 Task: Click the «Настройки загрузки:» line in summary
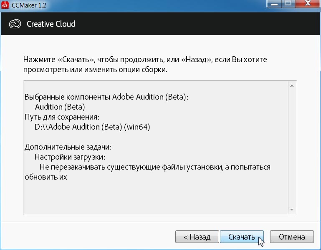pyautogui.click(x=70, y=157)
